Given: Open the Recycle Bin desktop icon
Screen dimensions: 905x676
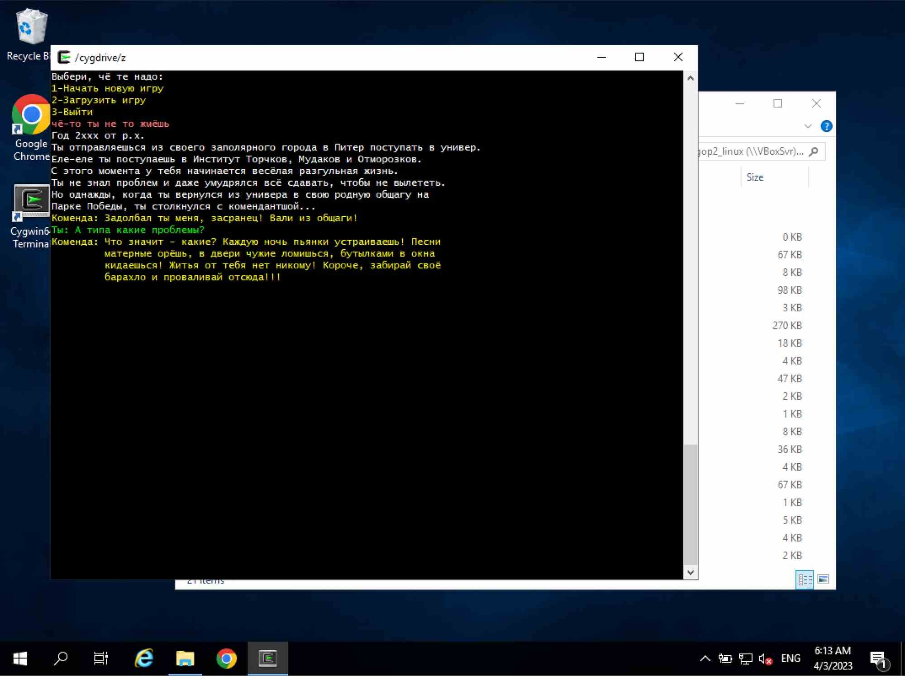Looking at the screenshot, I should pyautogui.click(x=31, y=34).
